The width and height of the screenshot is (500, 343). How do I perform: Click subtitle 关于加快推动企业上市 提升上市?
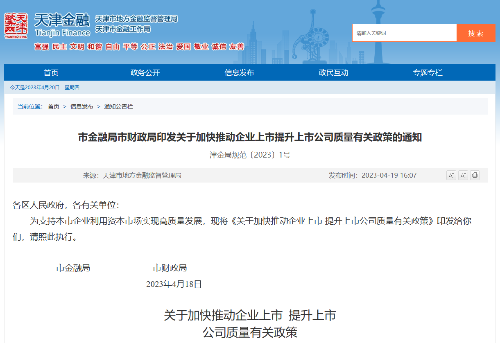click(x=250, y=315)
